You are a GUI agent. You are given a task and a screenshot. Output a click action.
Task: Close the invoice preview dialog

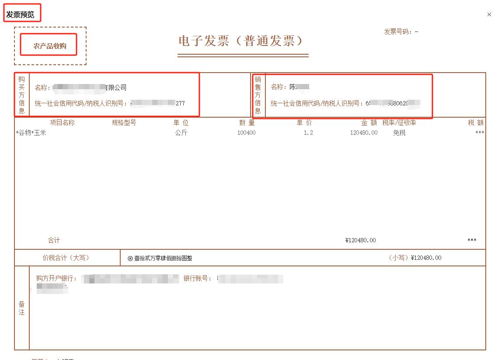489,14
